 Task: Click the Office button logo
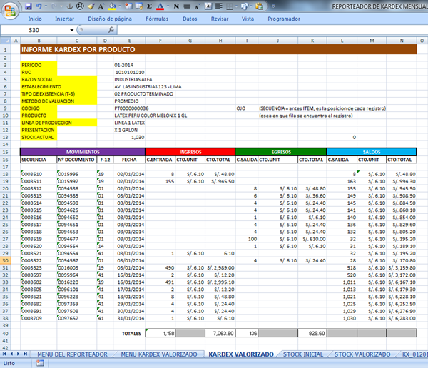[9, 8]
